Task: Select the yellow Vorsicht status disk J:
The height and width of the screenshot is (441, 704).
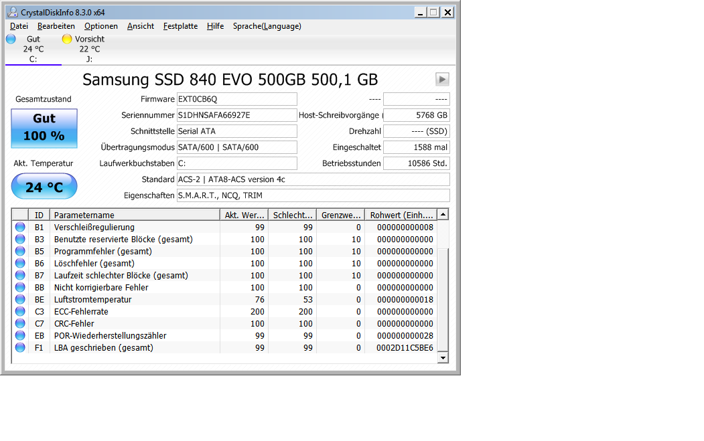Action: tap(89, 49)
